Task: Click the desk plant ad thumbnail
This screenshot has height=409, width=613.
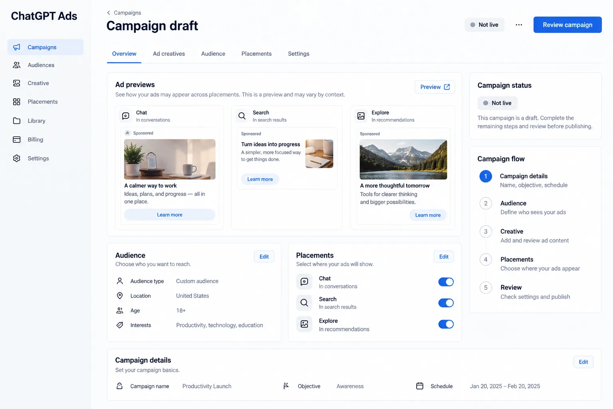Action: coord(170,159)
